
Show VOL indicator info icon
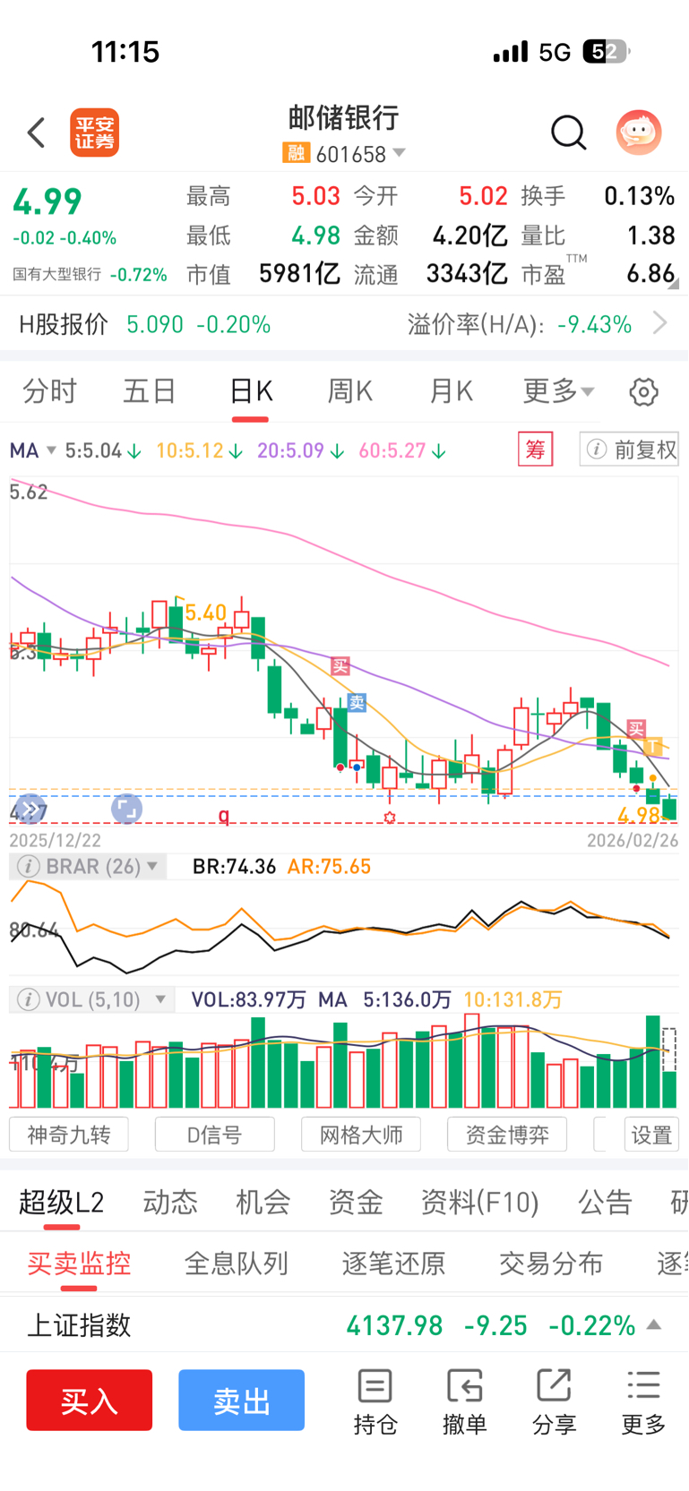(29, 999)
